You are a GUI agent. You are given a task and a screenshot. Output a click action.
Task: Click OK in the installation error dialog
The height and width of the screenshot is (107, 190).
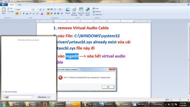(108, 87)
